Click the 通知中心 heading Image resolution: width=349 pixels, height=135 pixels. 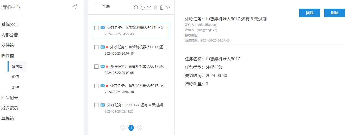click(11, 7)
